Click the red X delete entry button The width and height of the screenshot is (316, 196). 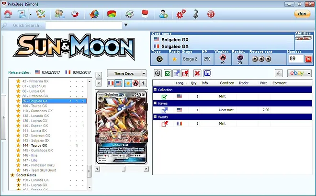pos(197,73)
